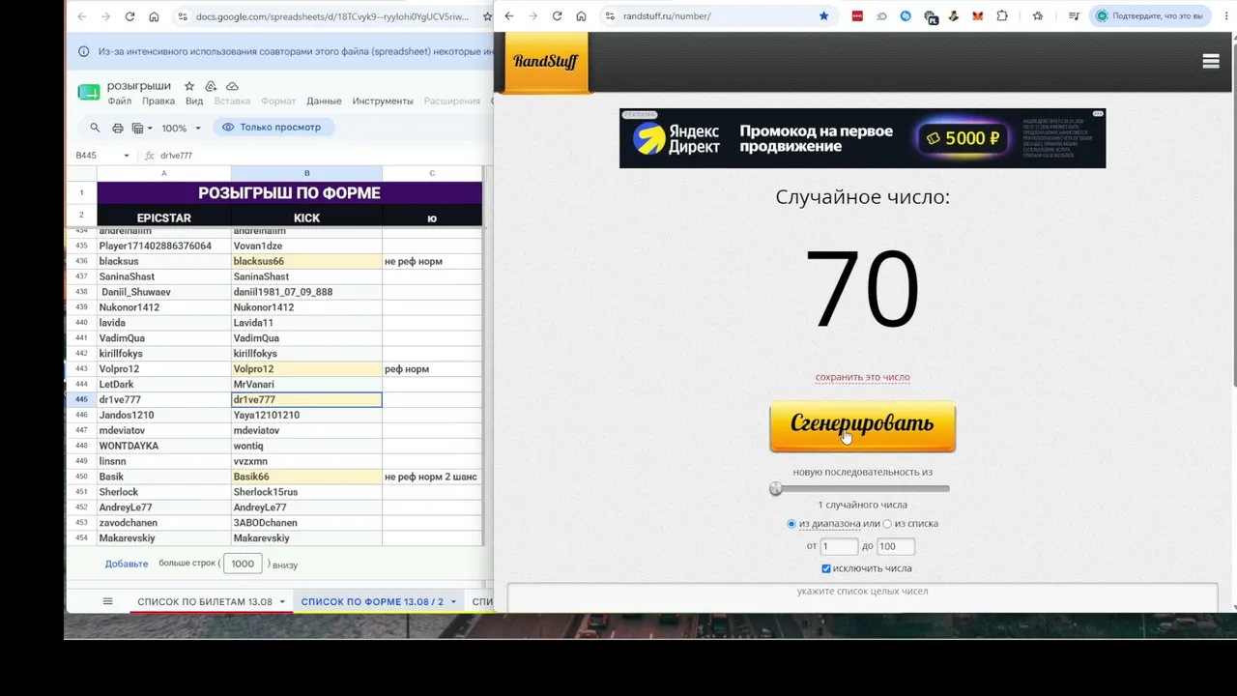Open name box B445 dropdown
Image resolution: width=1237 pixels, height=696 pixels.
126,156
